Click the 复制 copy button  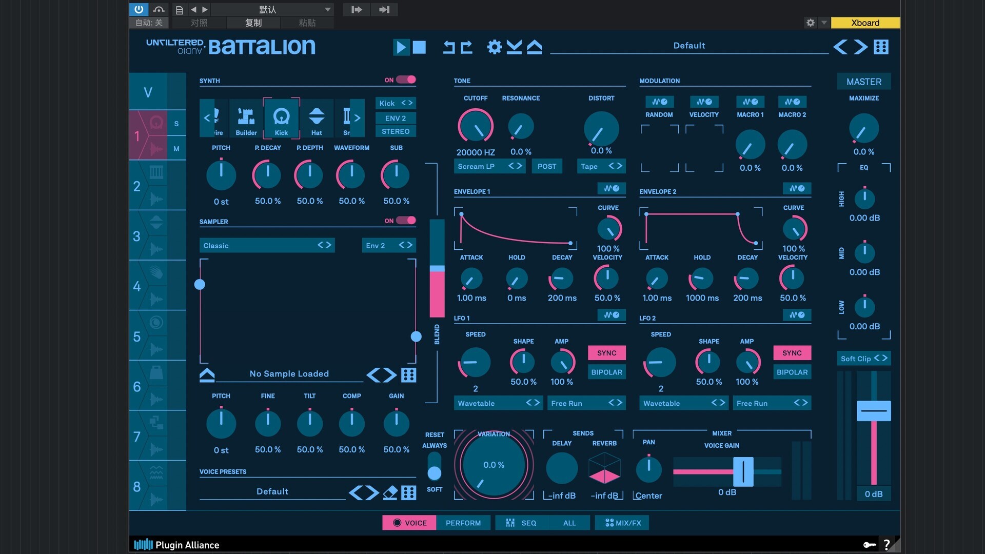(253, 23)
